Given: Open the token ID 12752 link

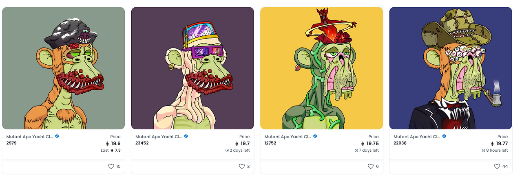Looking at the screenshot, I should 270,143.
